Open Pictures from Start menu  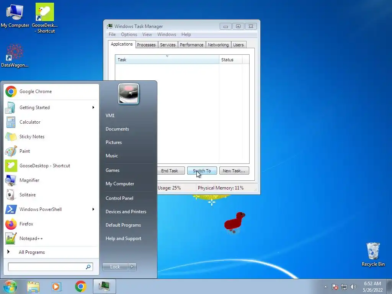point(113,142)
